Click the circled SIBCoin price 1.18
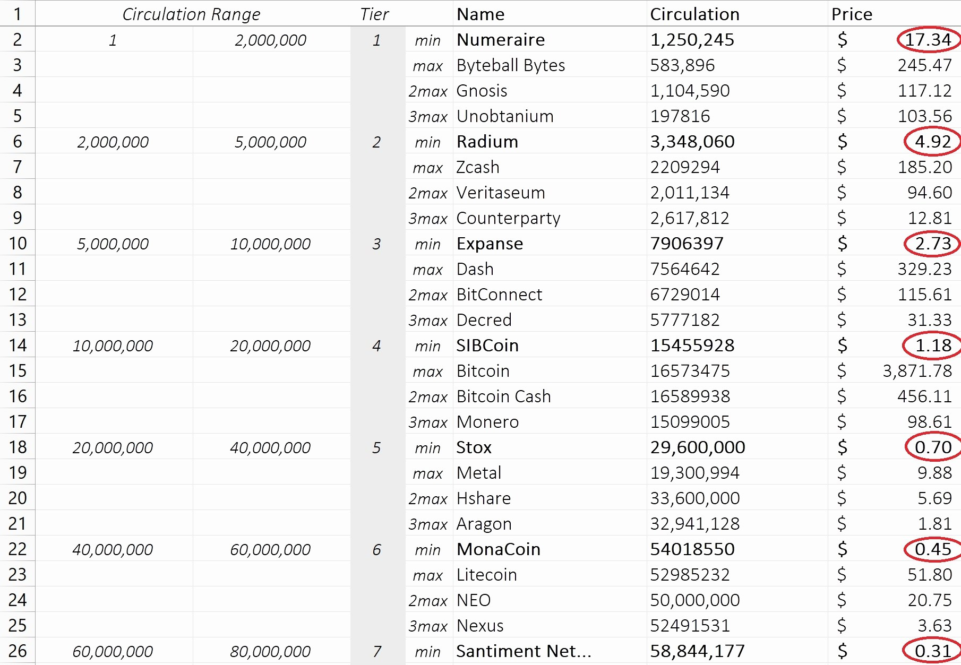Image resolution: width=961 pixels, height=665 pixels. pos(933,346)
